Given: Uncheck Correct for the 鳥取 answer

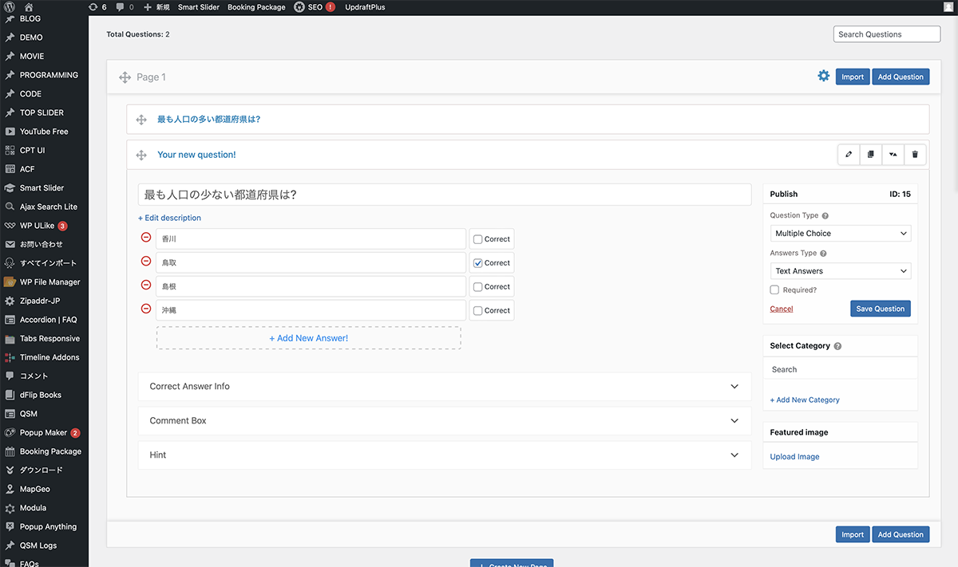Looking at the screenshot, I should pyautogui.click(x=478, y=263).
